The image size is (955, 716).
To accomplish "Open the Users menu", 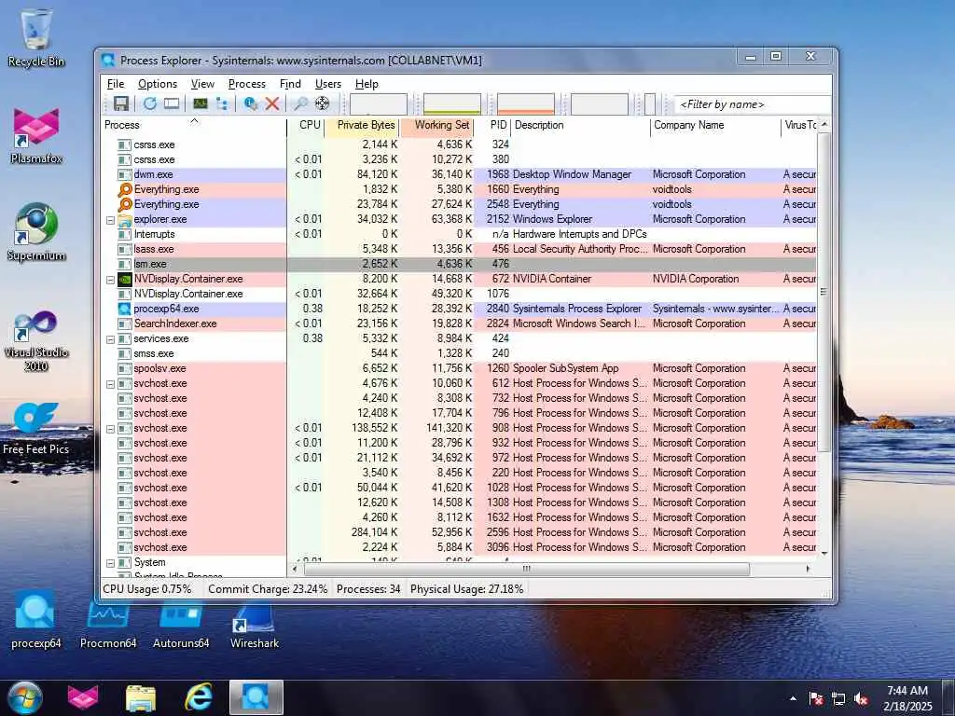I will click(327, 84).
